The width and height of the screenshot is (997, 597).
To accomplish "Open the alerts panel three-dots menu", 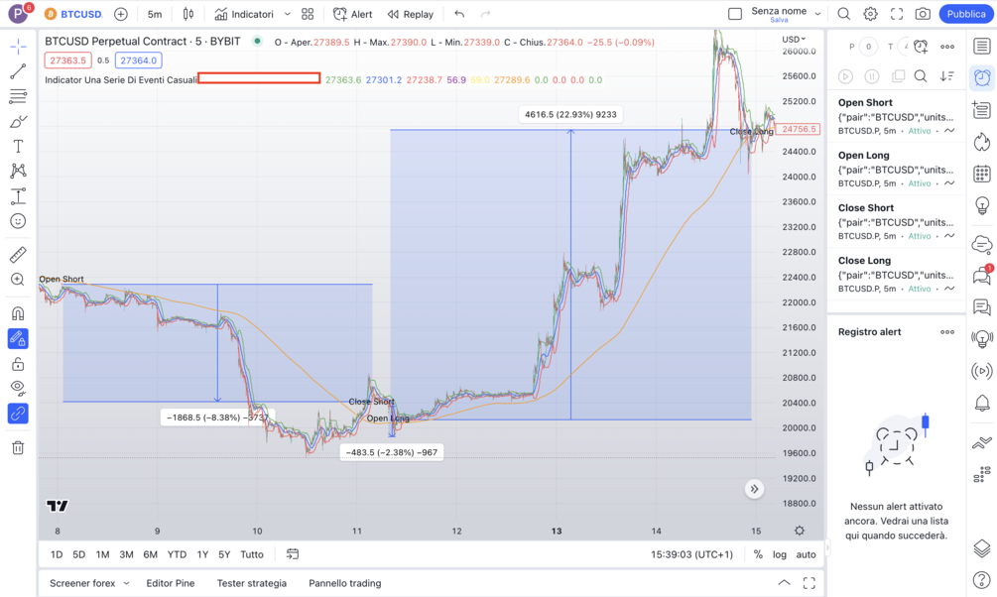I will [x=947, y=47].
